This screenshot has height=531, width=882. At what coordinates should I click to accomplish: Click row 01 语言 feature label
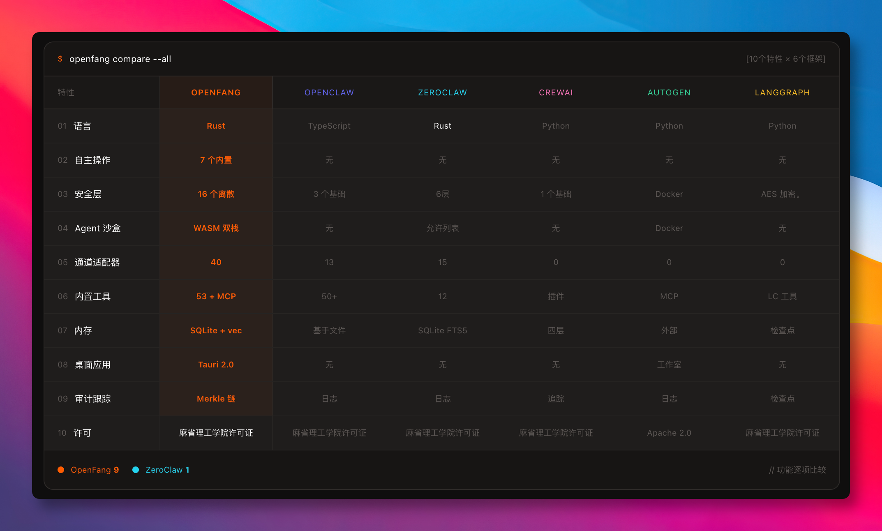tap(82, 126)
